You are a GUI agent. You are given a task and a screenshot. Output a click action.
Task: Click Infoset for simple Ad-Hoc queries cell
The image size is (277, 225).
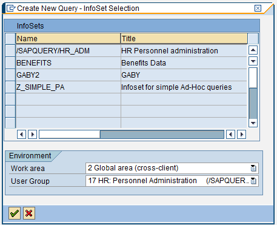coord(184,87)
